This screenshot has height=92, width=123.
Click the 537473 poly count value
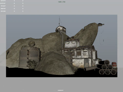pyautogui.click(x=3, y=1)
